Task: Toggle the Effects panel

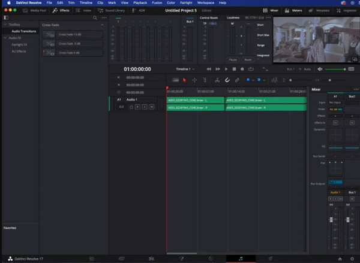Action: point(61,10)
